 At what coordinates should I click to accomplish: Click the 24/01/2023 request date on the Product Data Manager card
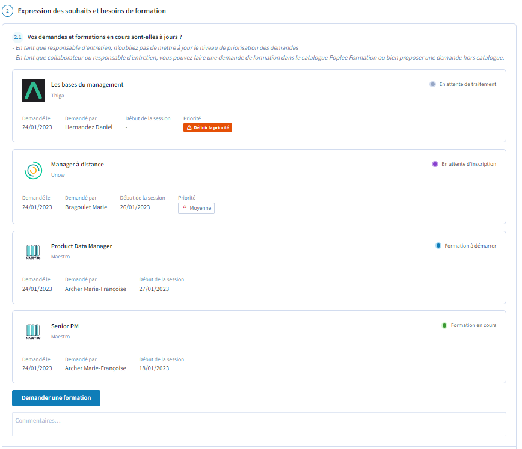[37, 289]
